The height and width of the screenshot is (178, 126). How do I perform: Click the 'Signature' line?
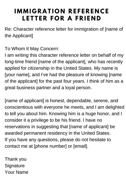[x=15, y=166]
